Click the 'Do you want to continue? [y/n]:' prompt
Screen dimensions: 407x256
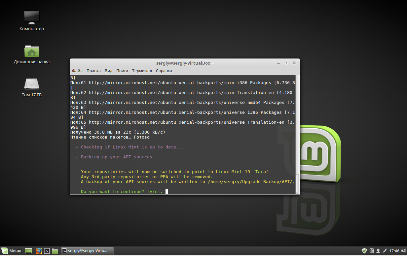click(x=122, y=192)
